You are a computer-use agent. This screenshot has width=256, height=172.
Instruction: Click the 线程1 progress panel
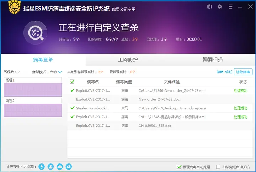click(33, 87)
